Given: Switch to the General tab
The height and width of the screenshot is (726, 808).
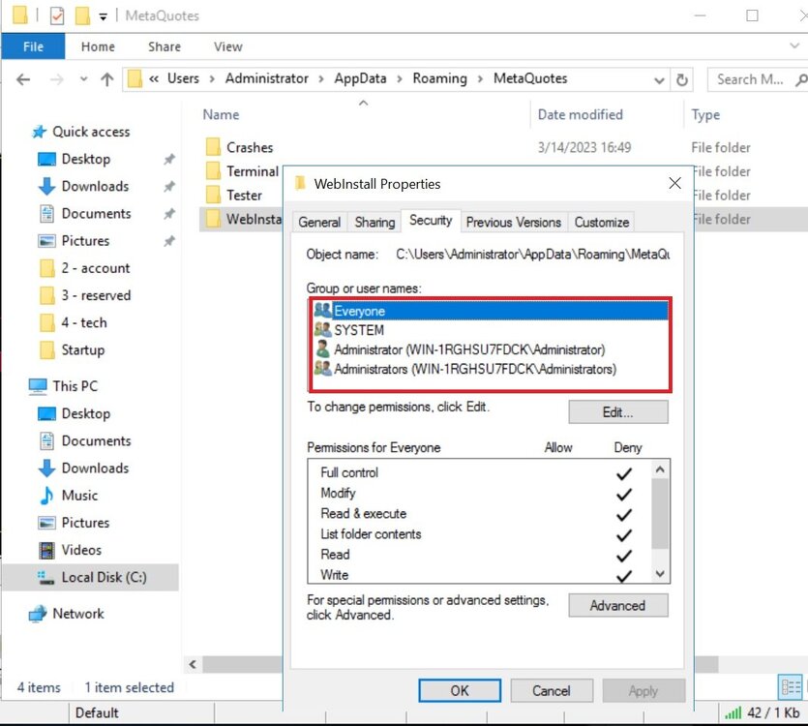Looking at the screenshot, I should click(319, 223).
